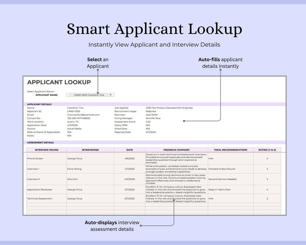Click the recruiter name 'Jack Keller'

[x=151, y=115]
